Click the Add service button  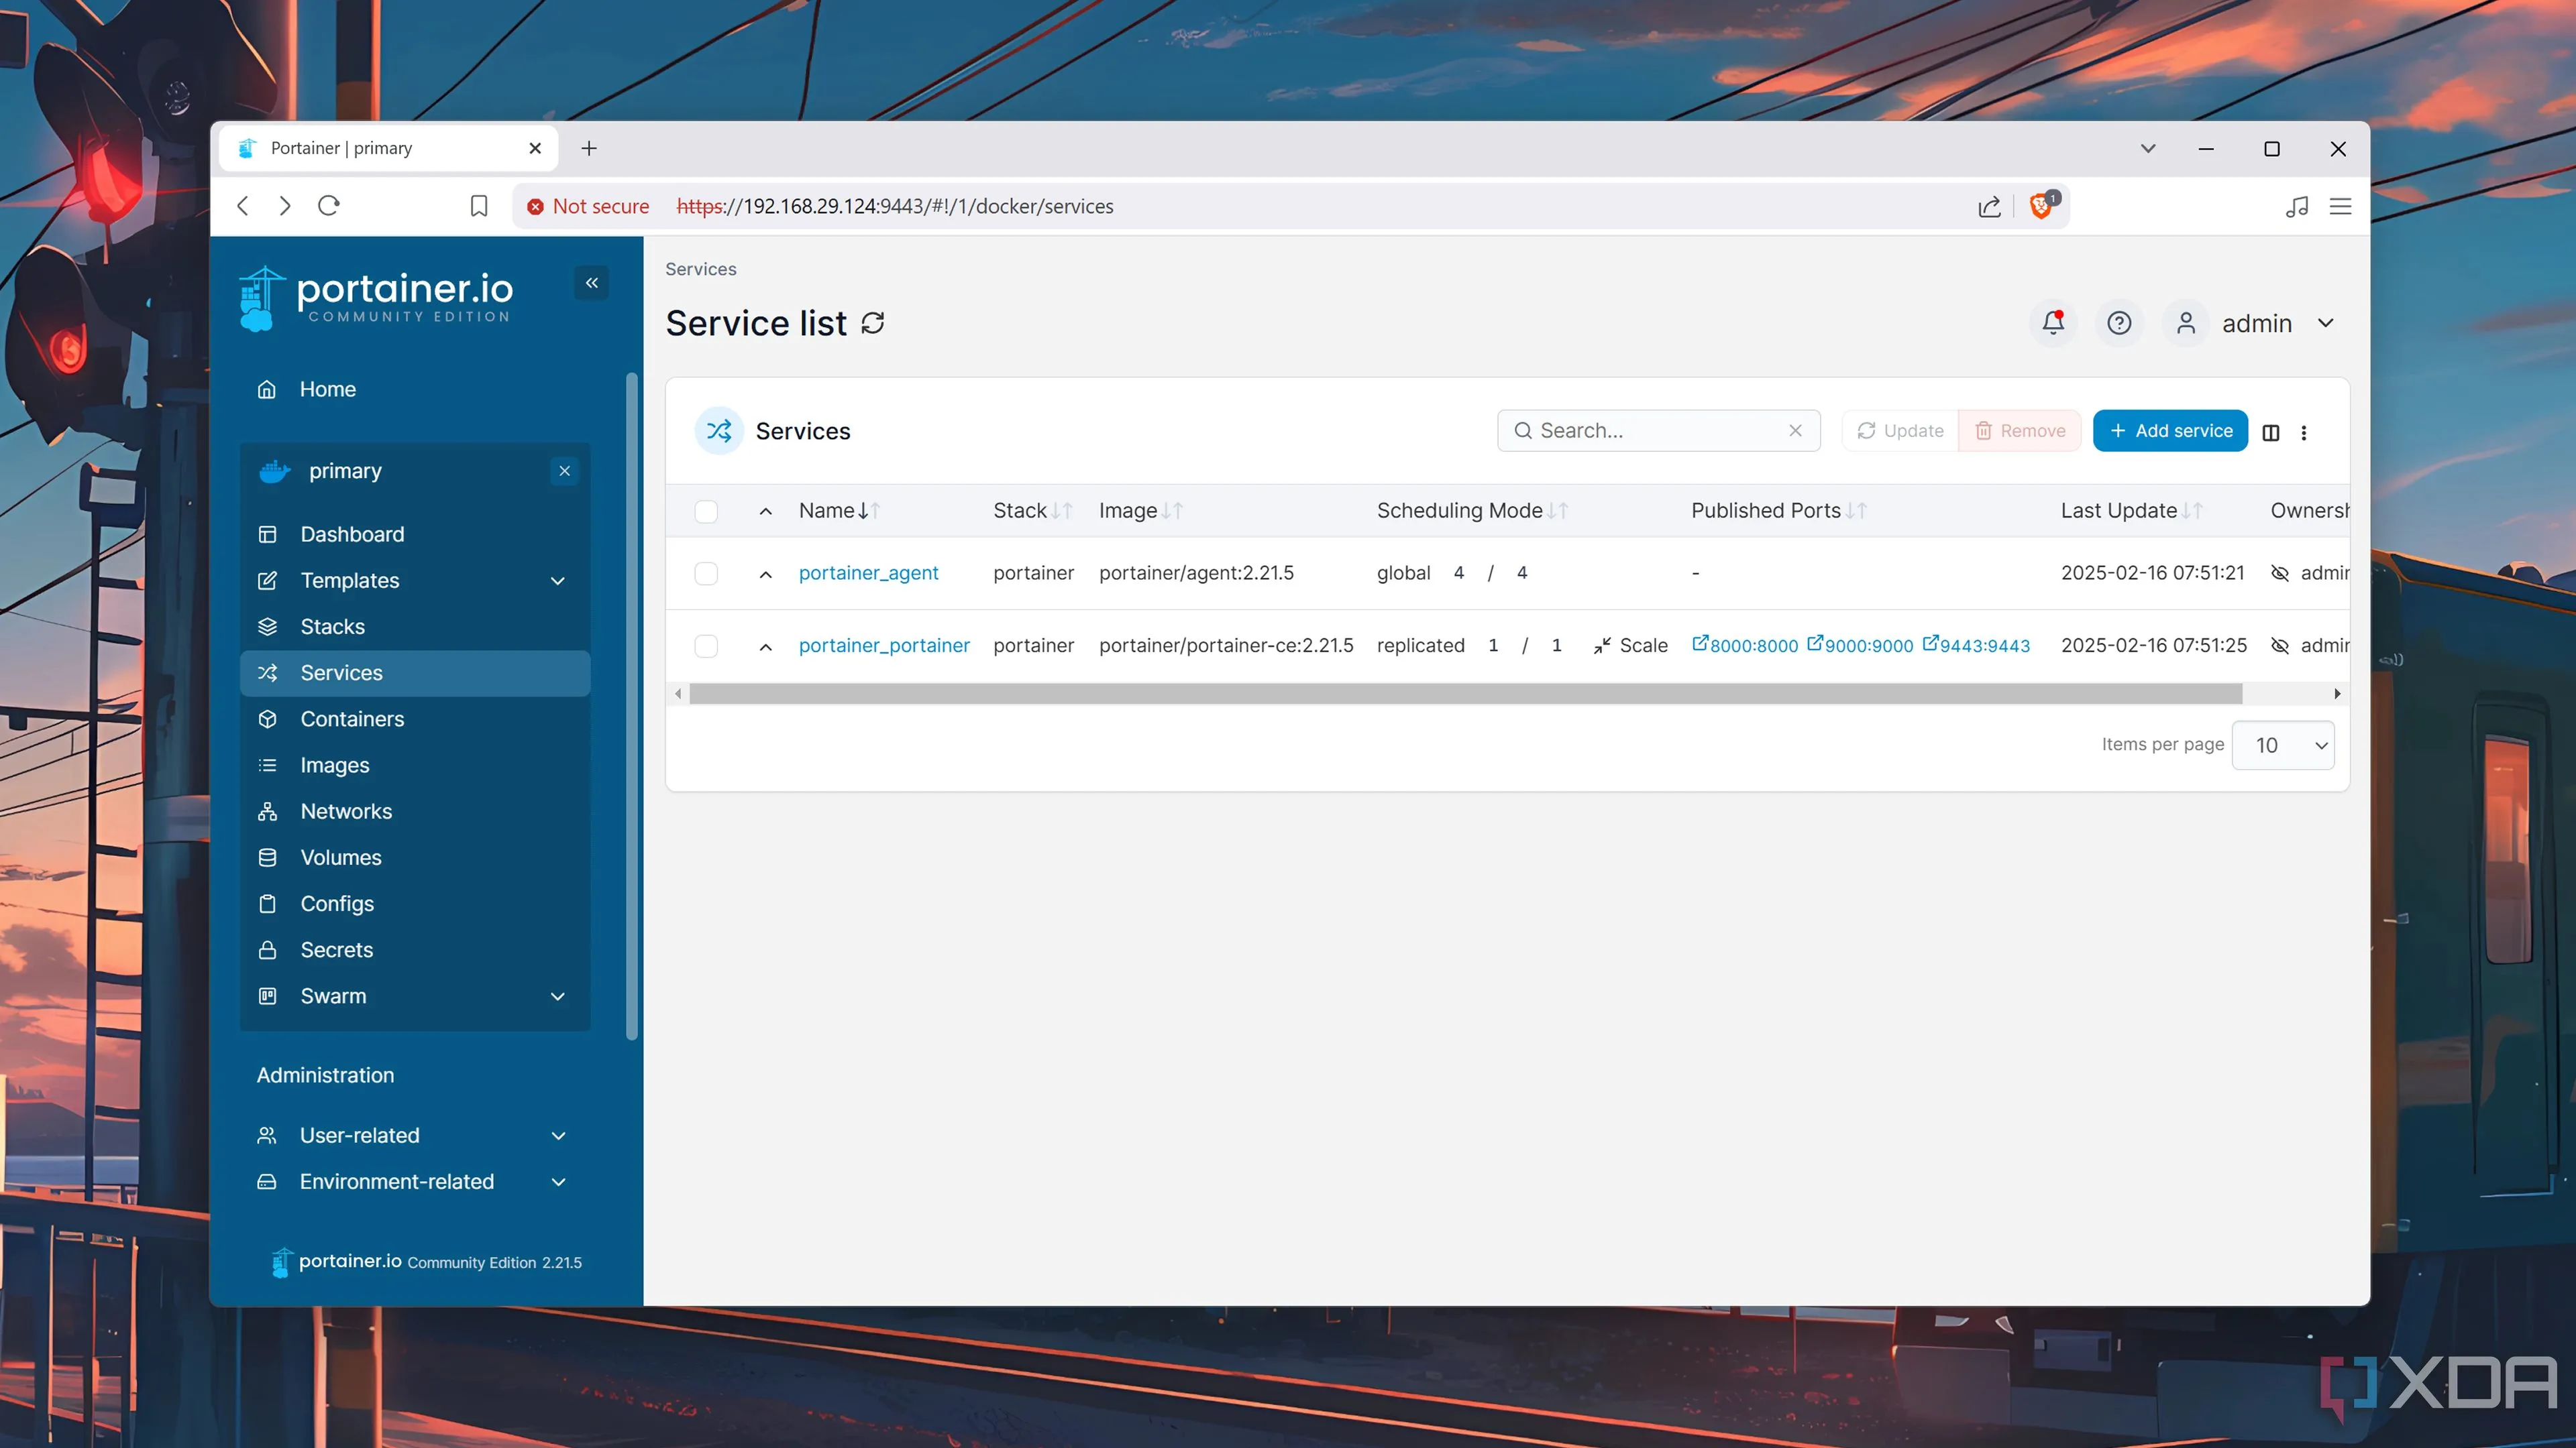[2169, 430]
